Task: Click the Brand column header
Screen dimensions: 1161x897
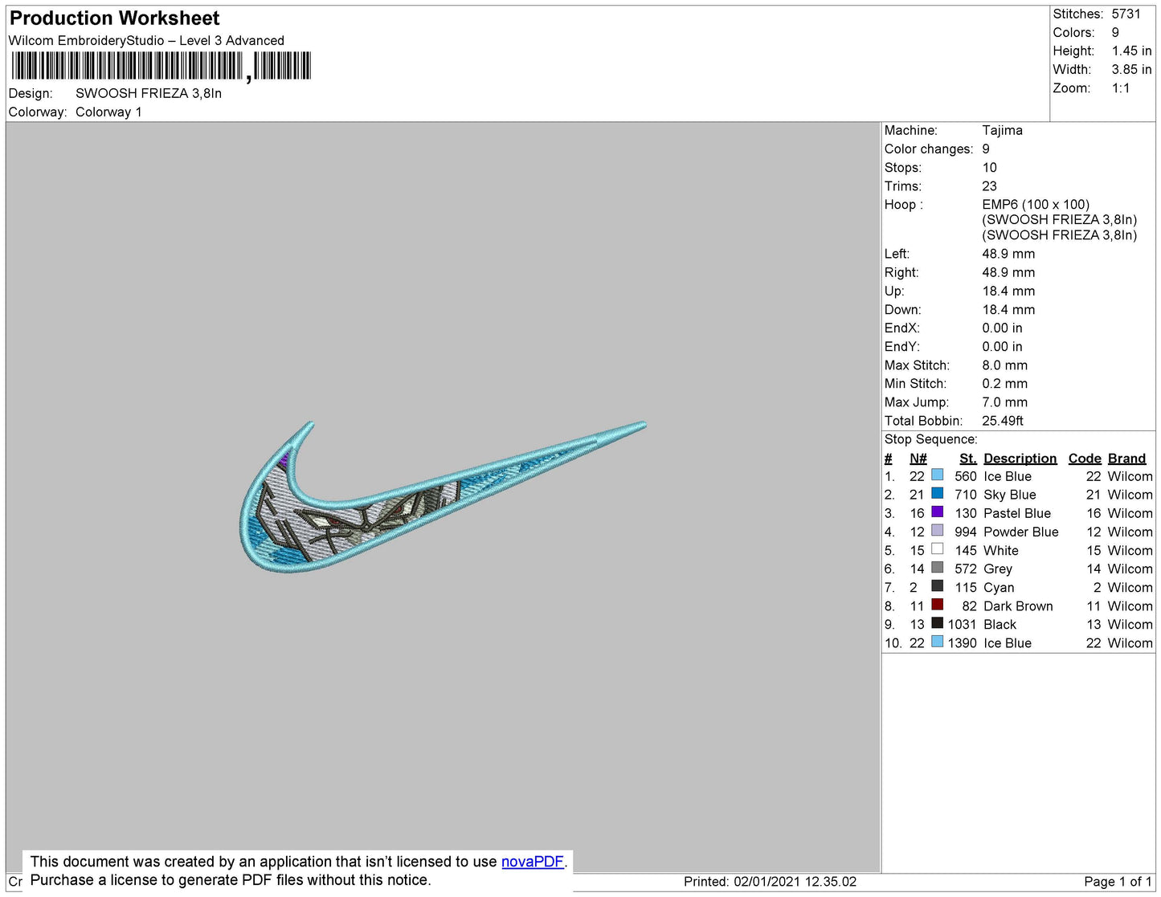Action: (1126, 459)
